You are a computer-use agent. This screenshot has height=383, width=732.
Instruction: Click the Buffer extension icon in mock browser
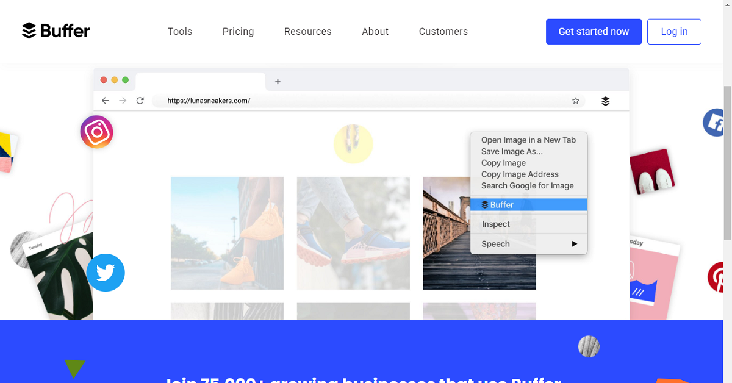(605, 101)
